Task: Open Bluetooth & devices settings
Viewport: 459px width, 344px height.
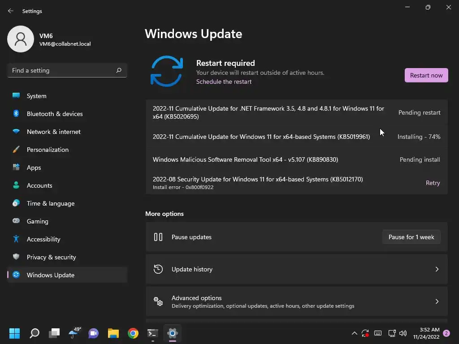Action: pos(67,114)
